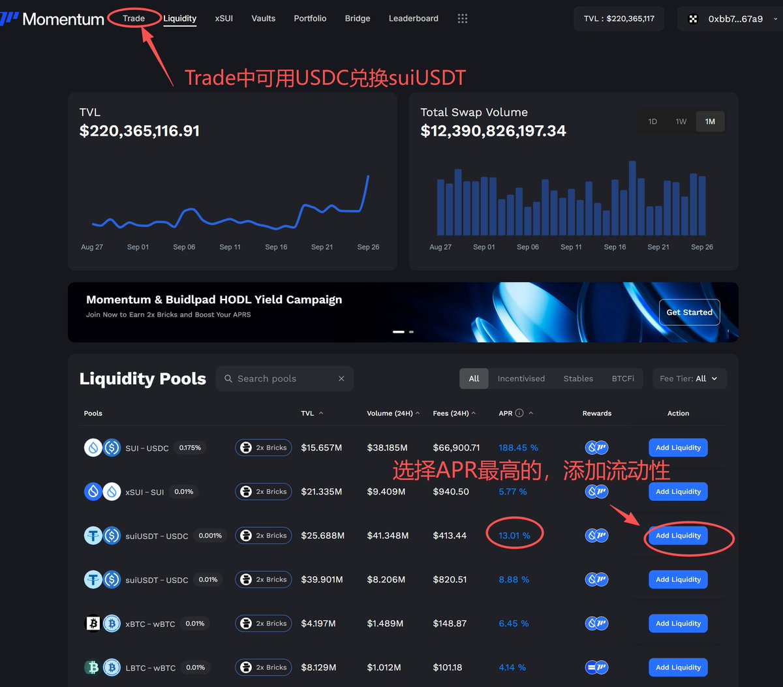
Task: Filter pools by Incentivised
Action: point(521,378)
